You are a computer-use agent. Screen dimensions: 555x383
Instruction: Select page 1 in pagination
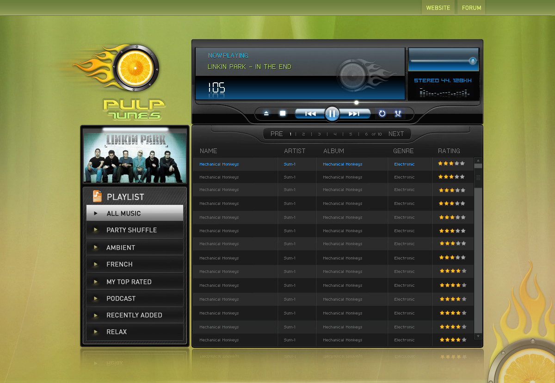290,134
